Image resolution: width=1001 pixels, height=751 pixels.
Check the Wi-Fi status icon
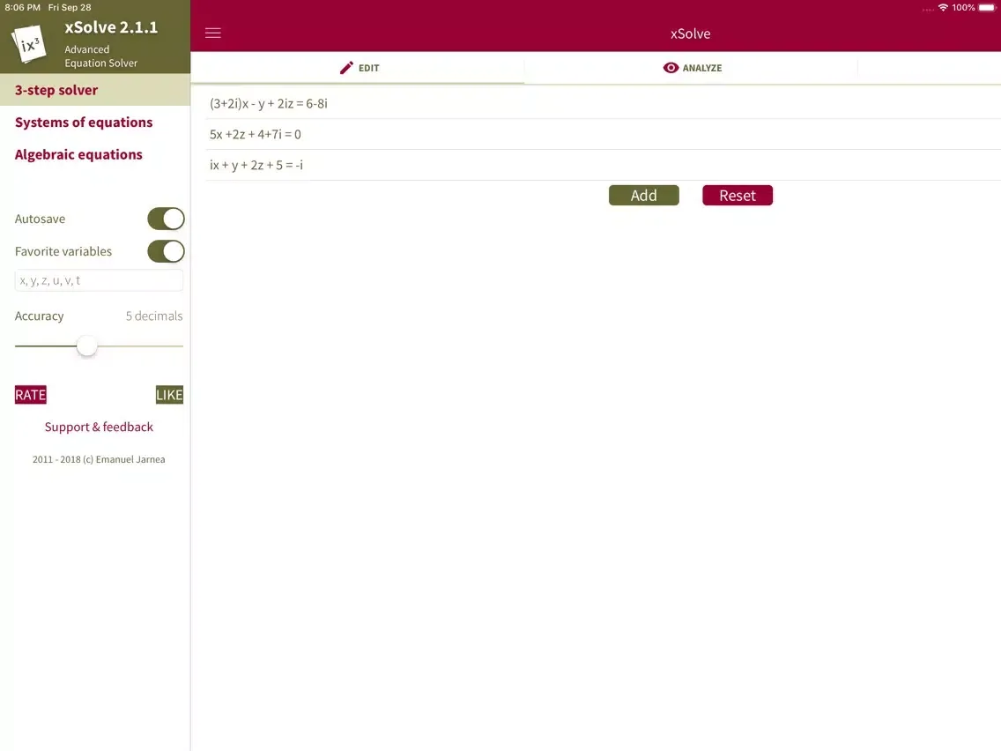[943, 8]
